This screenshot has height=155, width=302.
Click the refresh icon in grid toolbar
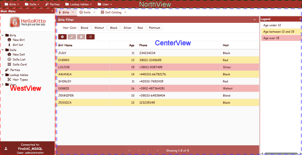tap(90, 37)
